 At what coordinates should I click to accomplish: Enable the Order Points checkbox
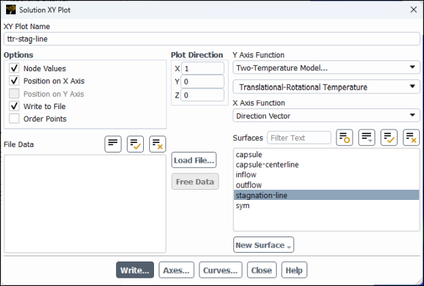click(x=14, y=119)
